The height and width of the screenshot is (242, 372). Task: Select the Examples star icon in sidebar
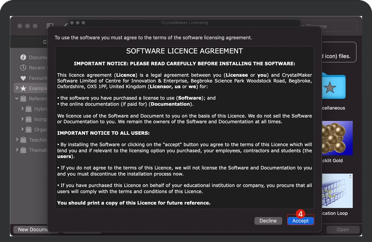23,88
